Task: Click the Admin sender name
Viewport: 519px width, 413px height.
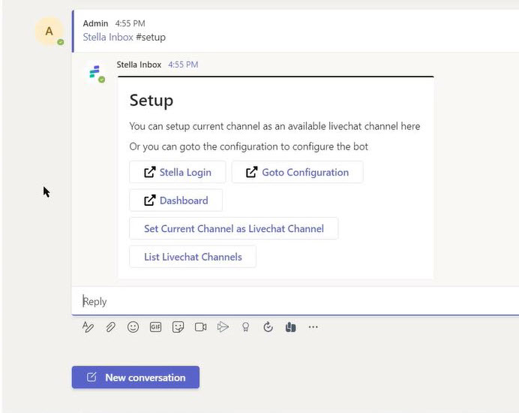Action: pos(95,23)
